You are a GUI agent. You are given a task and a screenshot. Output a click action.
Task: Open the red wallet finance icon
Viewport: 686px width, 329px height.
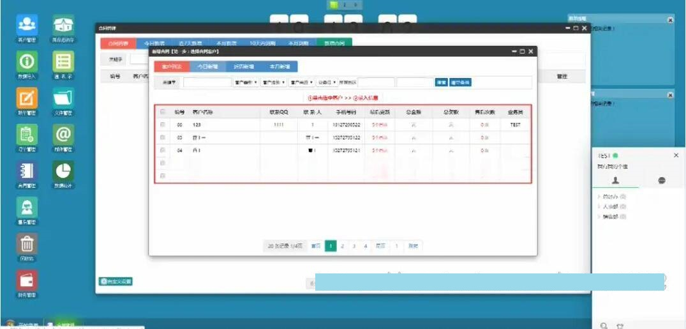point(27,280)
